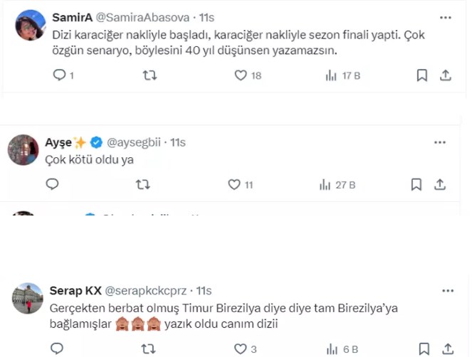Reply to Ayşe's tweet

(53, 184)
